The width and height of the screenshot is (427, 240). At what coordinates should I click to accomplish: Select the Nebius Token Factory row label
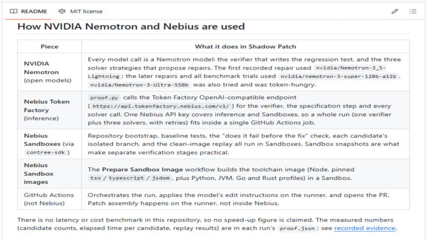47,110
